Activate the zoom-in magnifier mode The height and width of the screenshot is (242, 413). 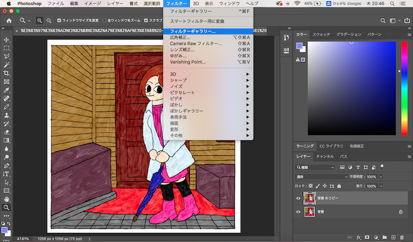40,21
